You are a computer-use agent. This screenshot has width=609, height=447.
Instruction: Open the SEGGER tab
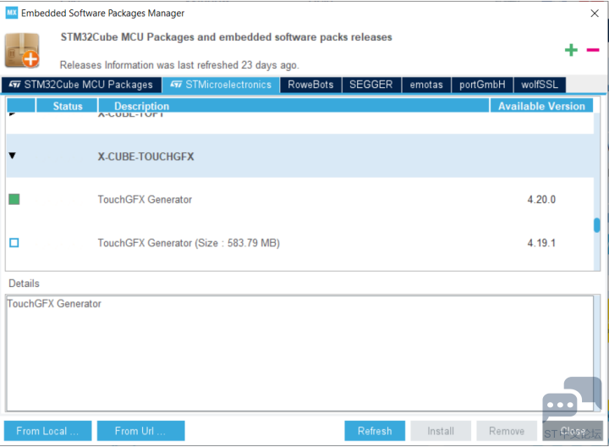pos(371,85)
